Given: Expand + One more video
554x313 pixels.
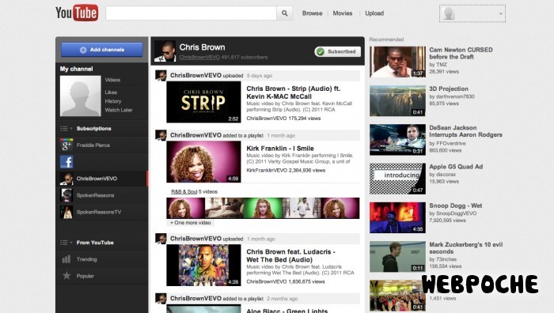Looking at the screenshot, I should pyautogui.click(x=191, y=223).
